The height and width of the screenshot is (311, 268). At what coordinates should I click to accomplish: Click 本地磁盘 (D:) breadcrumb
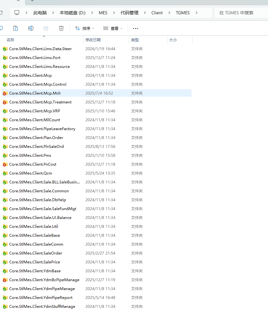(72, 13)
